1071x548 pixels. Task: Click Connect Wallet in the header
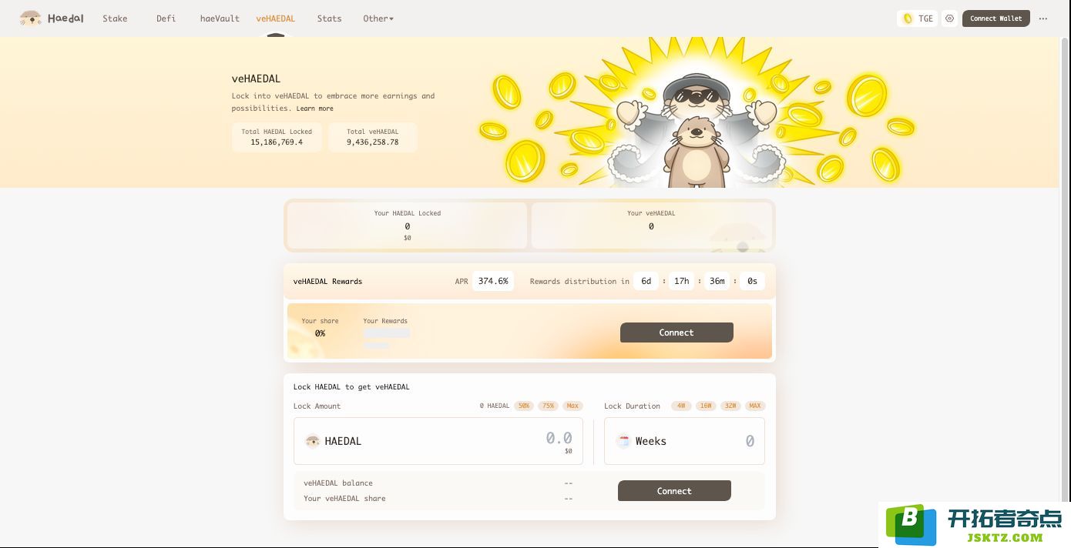996,18
